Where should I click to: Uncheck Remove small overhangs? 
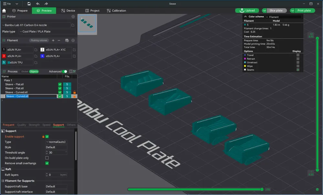click(47, 163)
